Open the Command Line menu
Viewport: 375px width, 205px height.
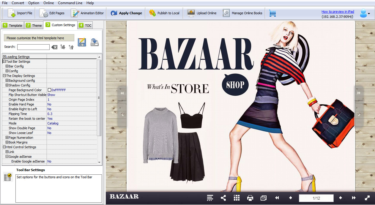click(x=70, y=3)
